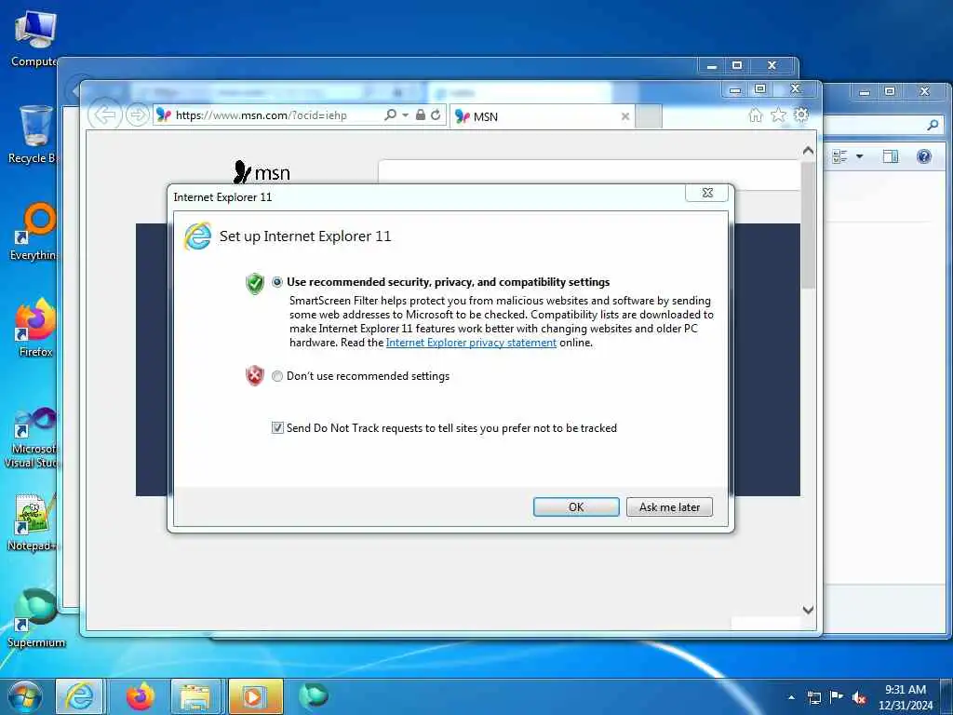Image resolution: width=953 pixels, height=715 pixels.
Task: Open Internet Explorer privacy statement link
Action: [471, 343]
